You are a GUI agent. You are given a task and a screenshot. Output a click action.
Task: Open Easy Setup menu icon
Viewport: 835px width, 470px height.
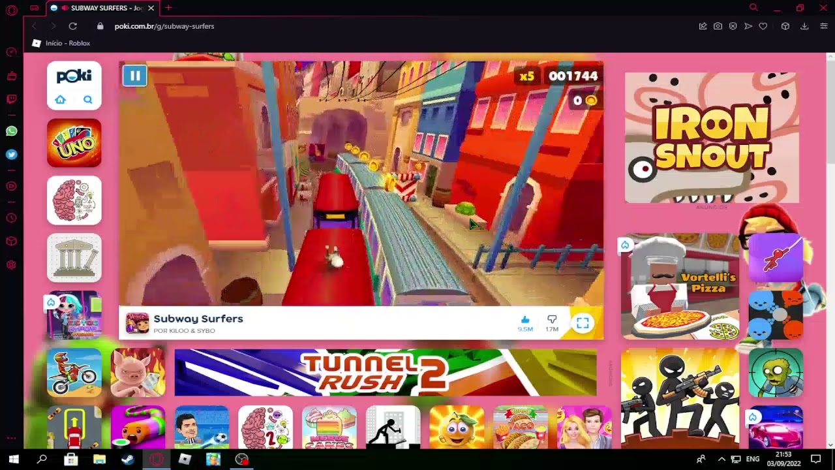click(824, 26)
